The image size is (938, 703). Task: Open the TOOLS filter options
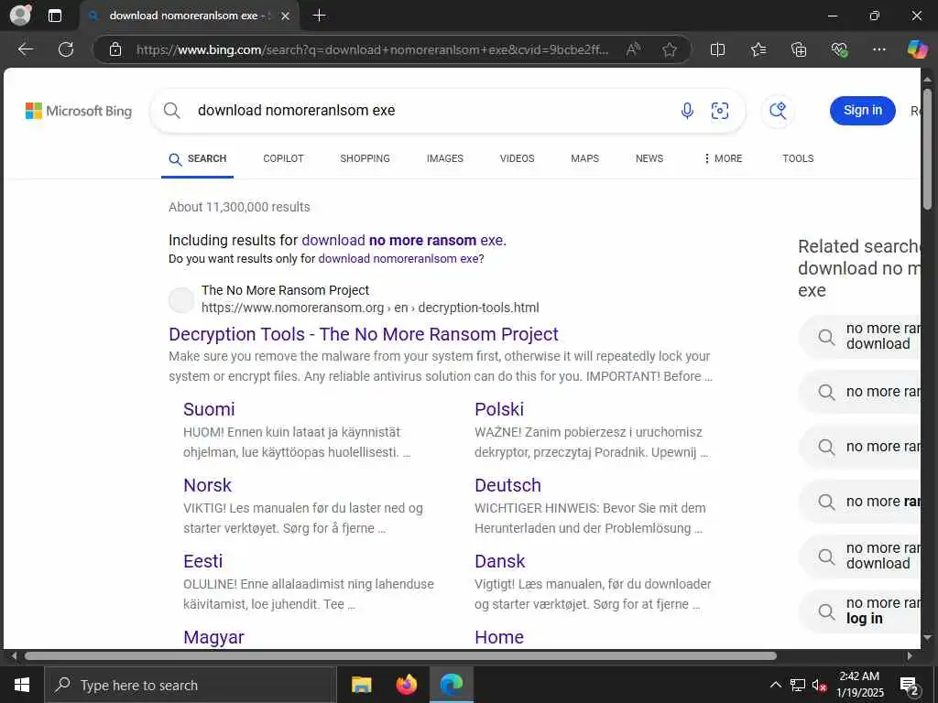coord(798,158)
